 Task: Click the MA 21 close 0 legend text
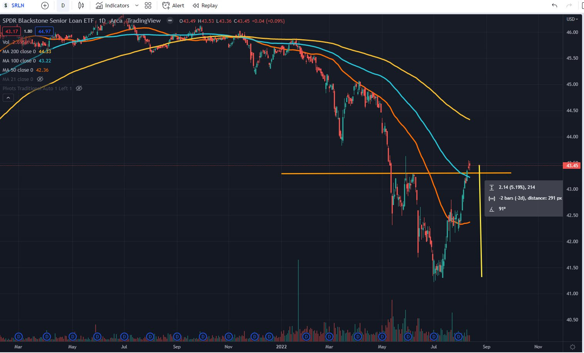pos(18,79)
